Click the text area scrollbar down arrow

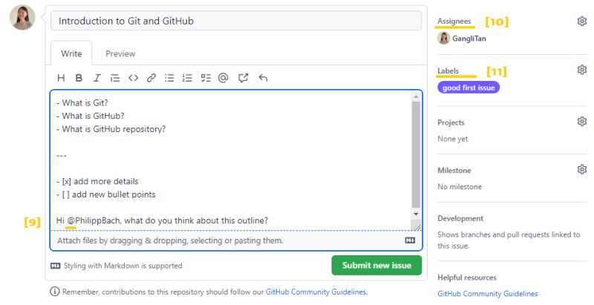tap(416, 214)
